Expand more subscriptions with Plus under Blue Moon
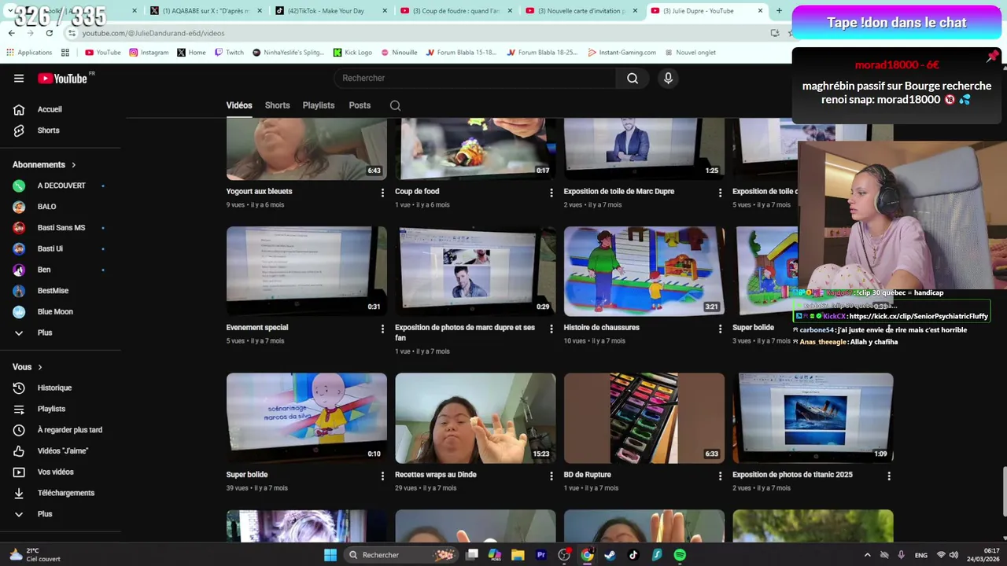Image resolution: width=1007 pixels, height=566 pixels. tap(45, 333)
